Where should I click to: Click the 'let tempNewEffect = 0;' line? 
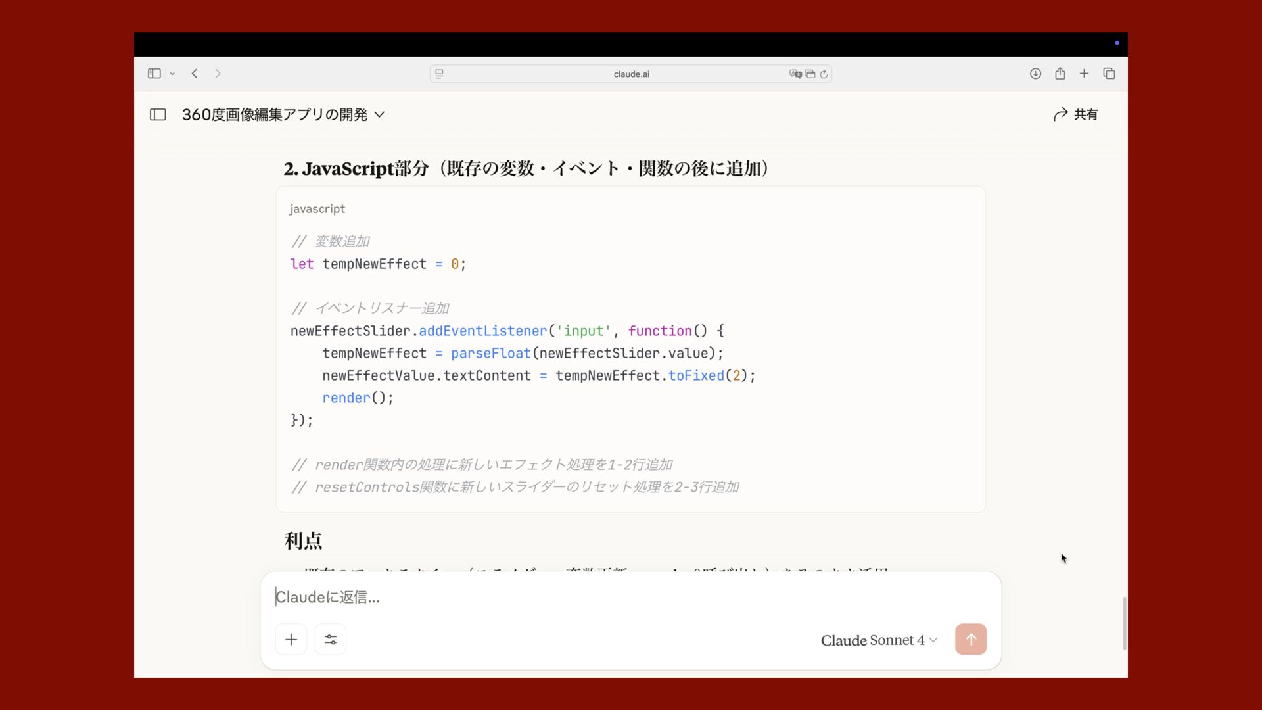[379, 264]
